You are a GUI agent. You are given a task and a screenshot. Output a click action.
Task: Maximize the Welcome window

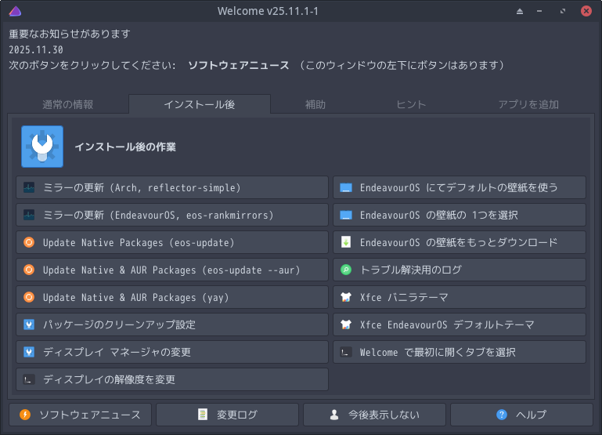[563, 11]
